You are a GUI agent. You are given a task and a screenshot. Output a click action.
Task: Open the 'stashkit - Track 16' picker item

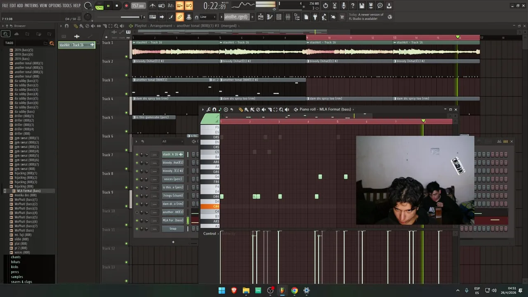coord(76,45)
